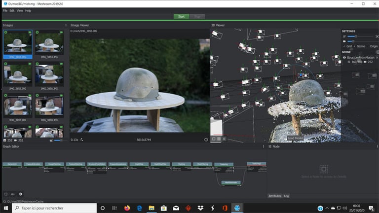Click the Graph Editor settings gear icon
This screenshot has width=379, height=213.
[20, 194]
